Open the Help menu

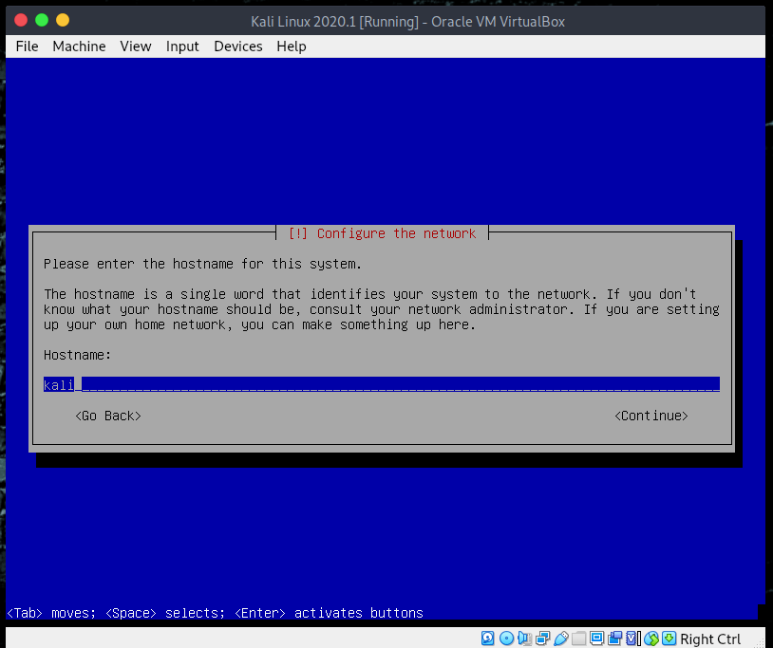point(292,46)
